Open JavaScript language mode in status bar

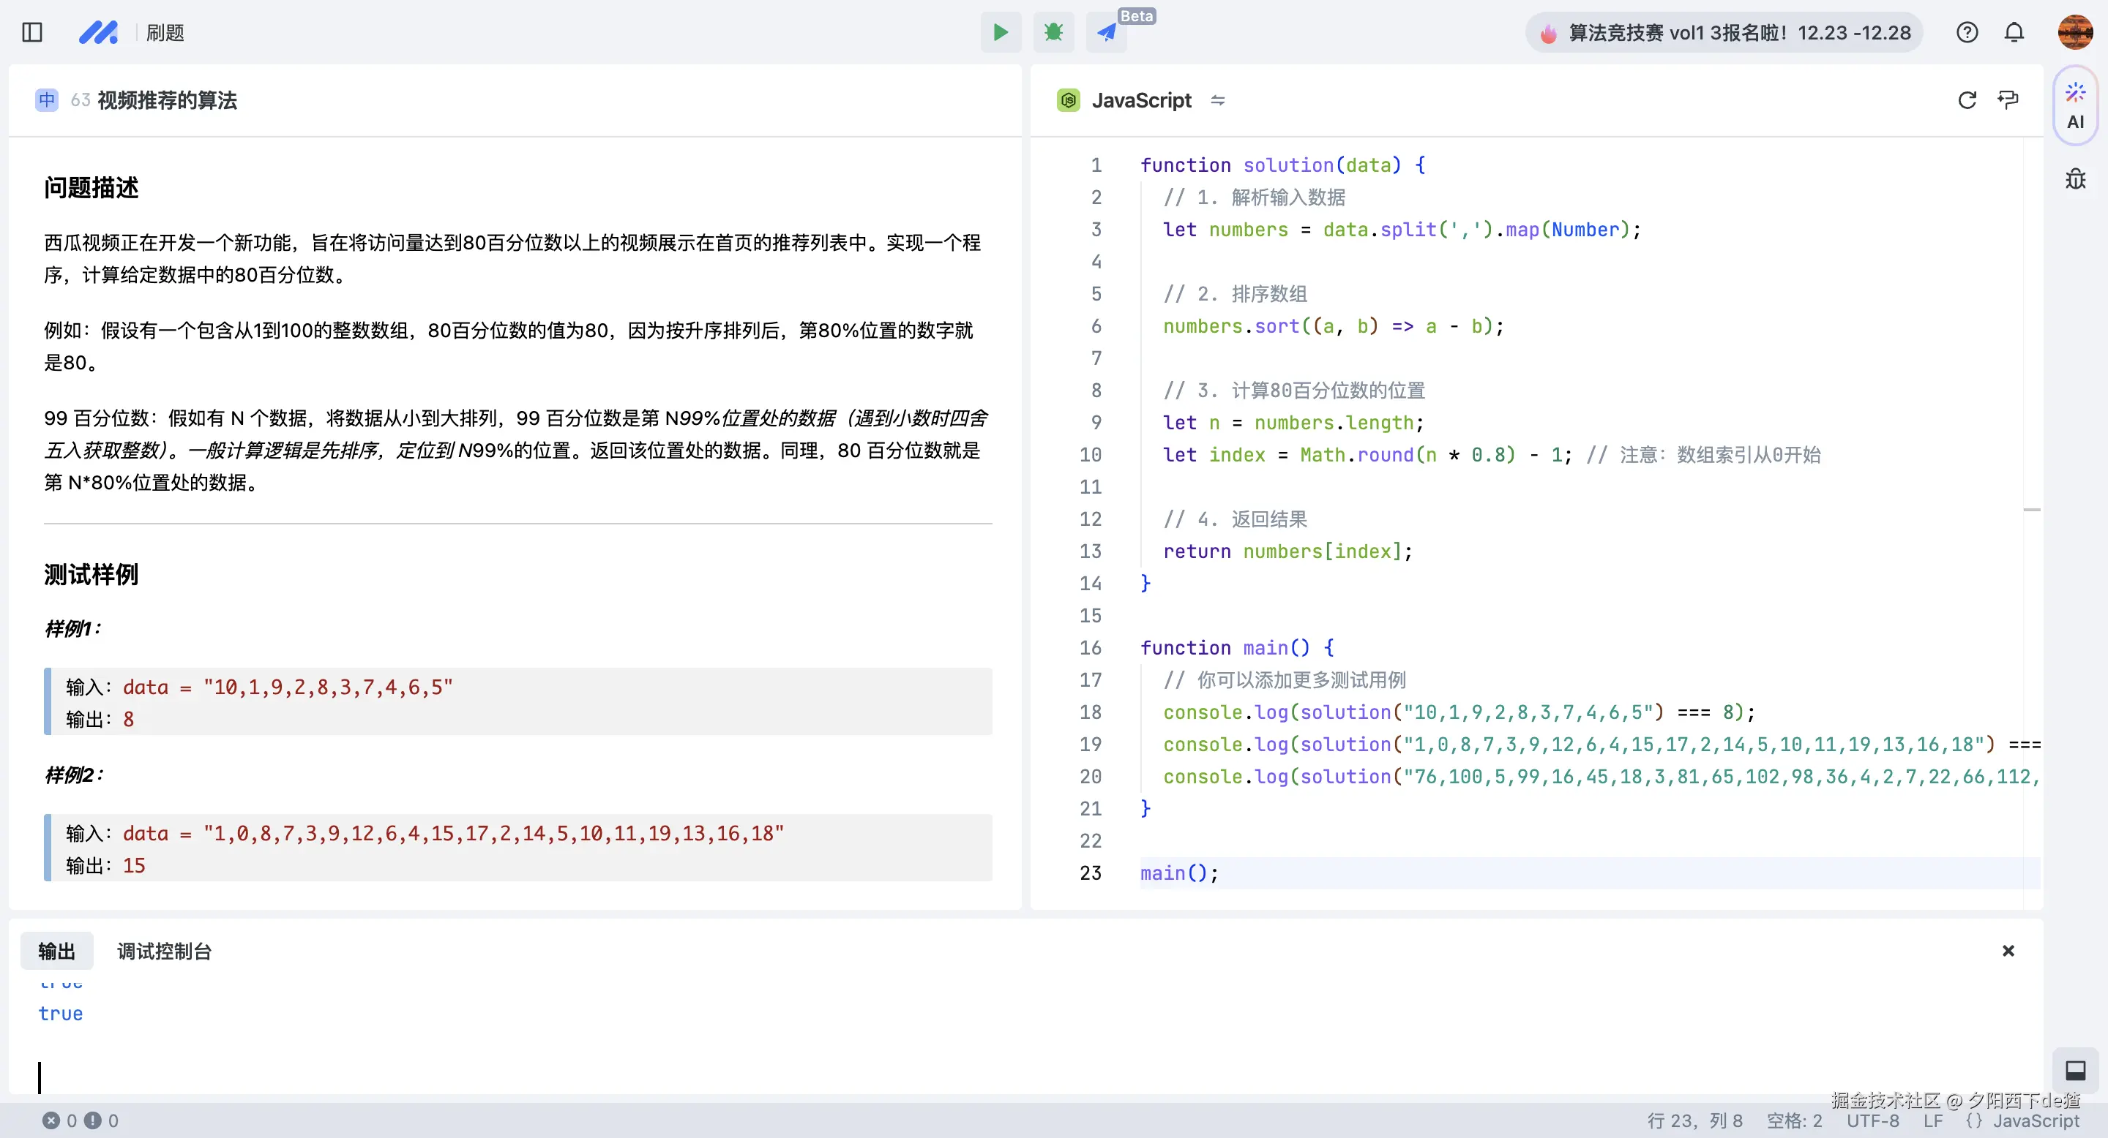tap(2022, 1121)
